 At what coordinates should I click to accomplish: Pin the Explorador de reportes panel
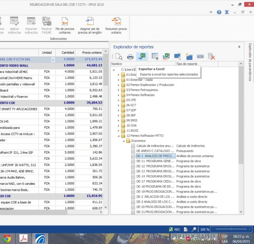[239, 47]
